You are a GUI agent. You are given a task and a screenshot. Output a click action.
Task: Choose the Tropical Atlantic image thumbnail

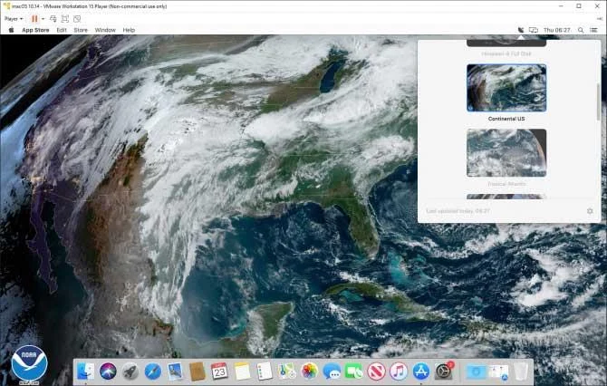(x=506, y=153)
